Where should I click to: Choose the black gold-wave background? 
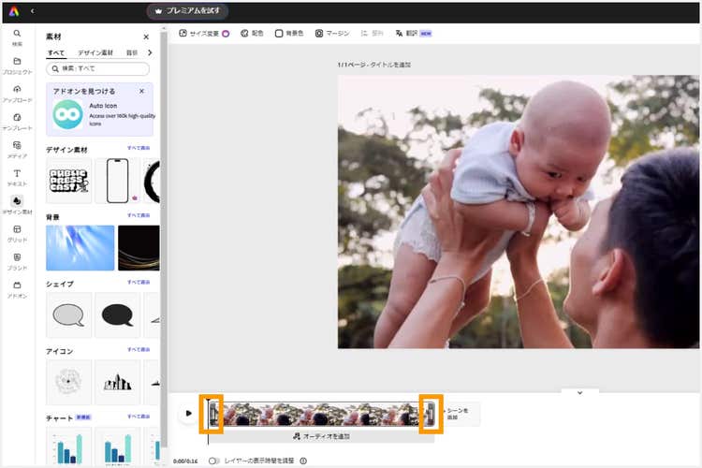pyautogui.click(x=139, y=248)
